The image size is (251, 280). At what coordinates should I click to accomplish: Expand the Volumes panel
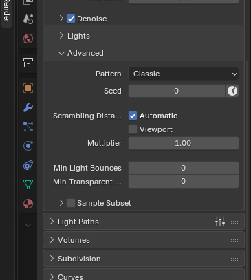click(x=52, y=240)
